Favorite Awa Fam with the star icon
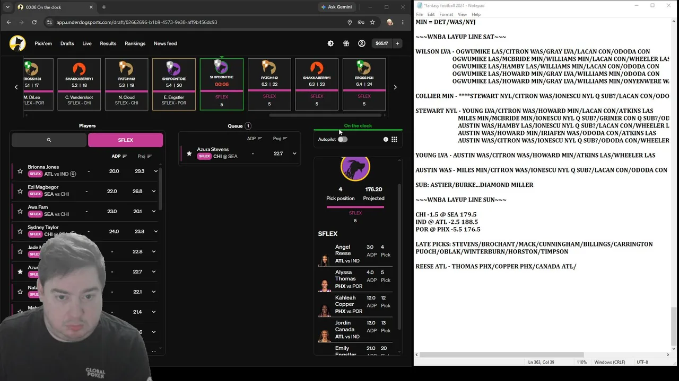The width and height of the screenshot is (679, 381). click(x=20, y=211)
